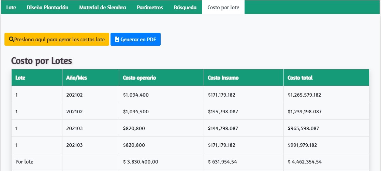Screen dimensions: 381x171
Task: Click the $965,598.087 total cost cell
Action: click(x=303, y=128)
